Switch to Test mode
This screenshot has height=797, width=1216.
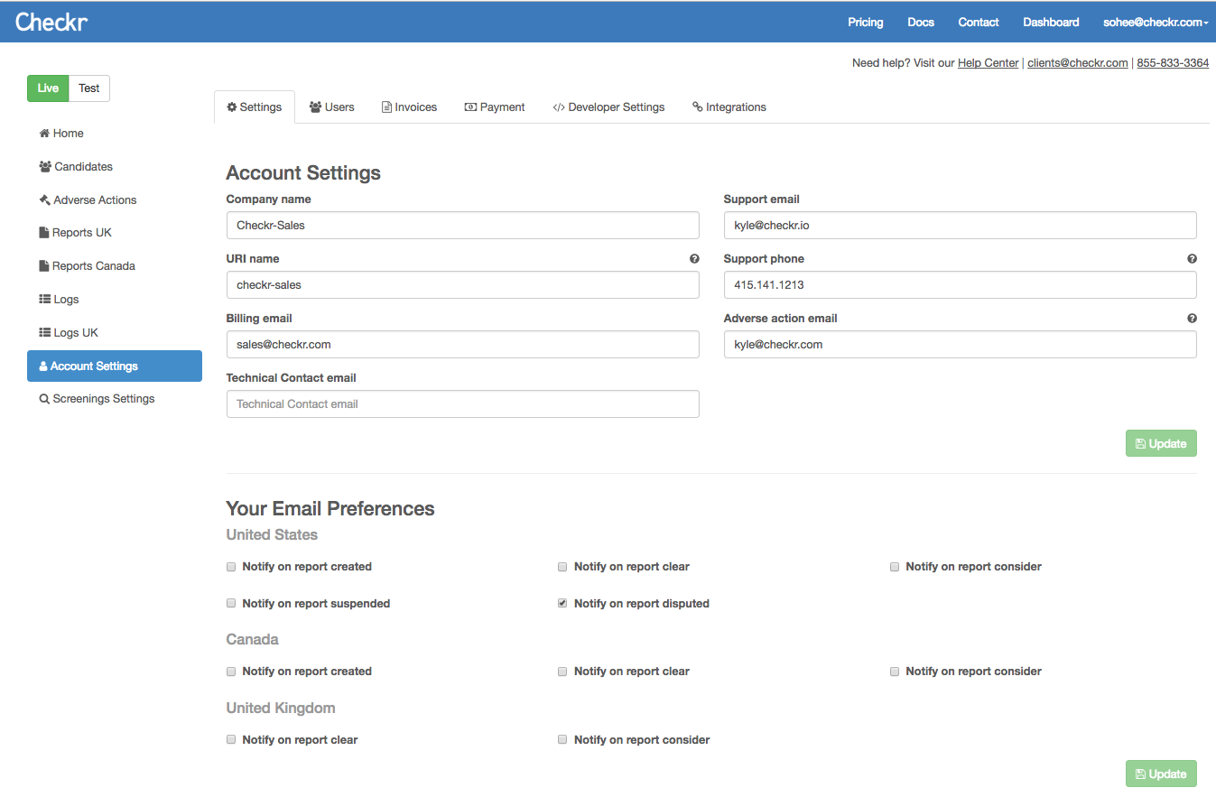[89, 88]
